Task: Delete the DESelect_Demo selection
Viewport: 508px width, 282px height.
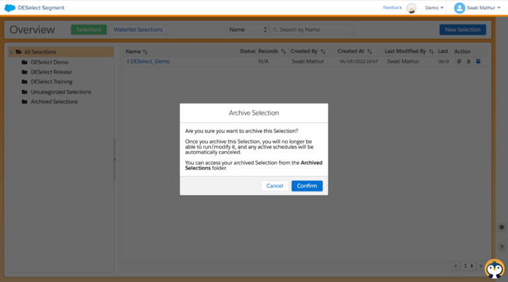Action: coord(468,62)
